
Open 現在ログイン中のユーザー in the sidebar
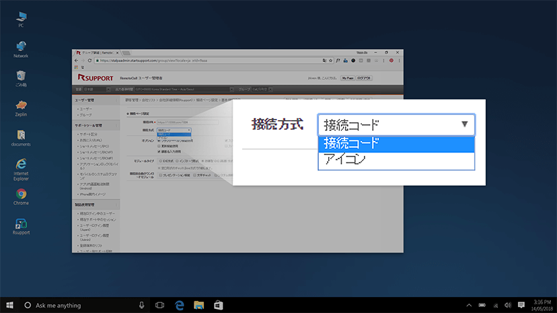pos(97,214)
